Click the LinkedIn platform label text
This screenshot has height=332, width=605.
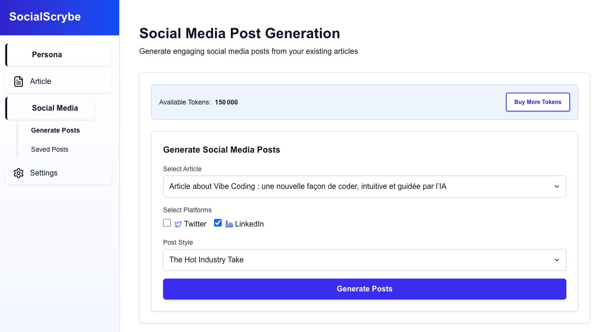tap(249, 224)
